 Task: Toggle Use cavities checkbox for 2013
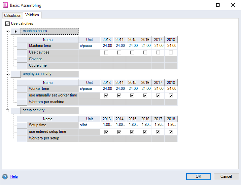[106, 53]
